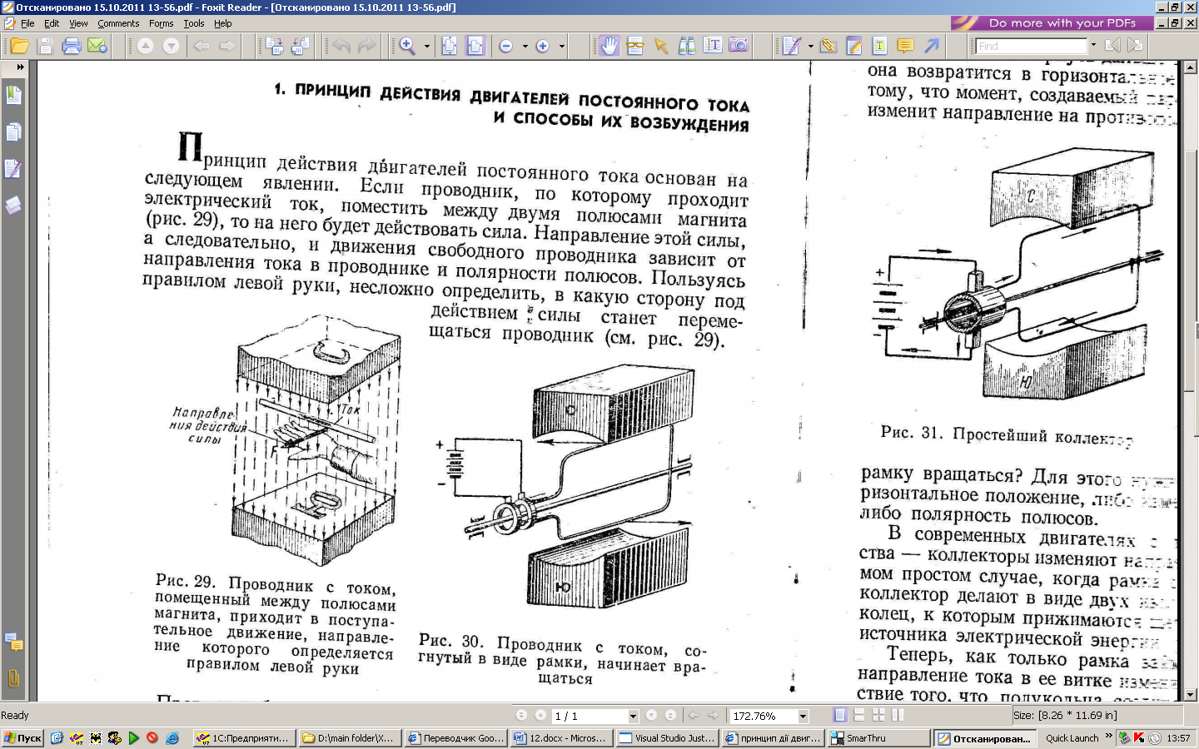This screenshot has width=1199, height=749.
Task: Select the blue Arrow drawing tool
Action: coord(932,46)
